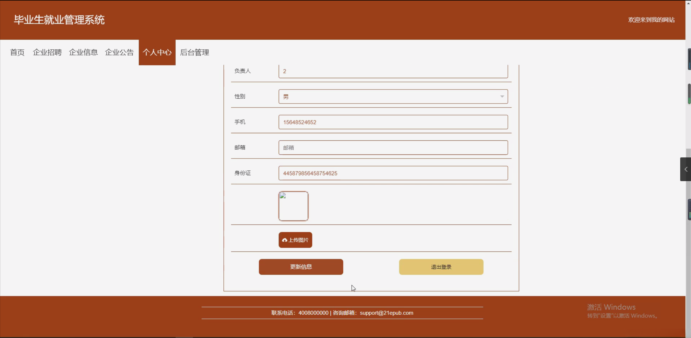Go to 首页 home tab
Viewport: 691px width, 338px height.
coord(17,52)
